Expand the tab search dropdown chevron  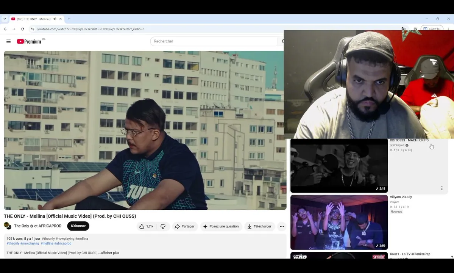[x=5, y=19]
